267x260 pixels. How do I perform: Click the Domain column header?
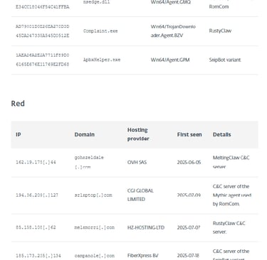coord(85,134)
